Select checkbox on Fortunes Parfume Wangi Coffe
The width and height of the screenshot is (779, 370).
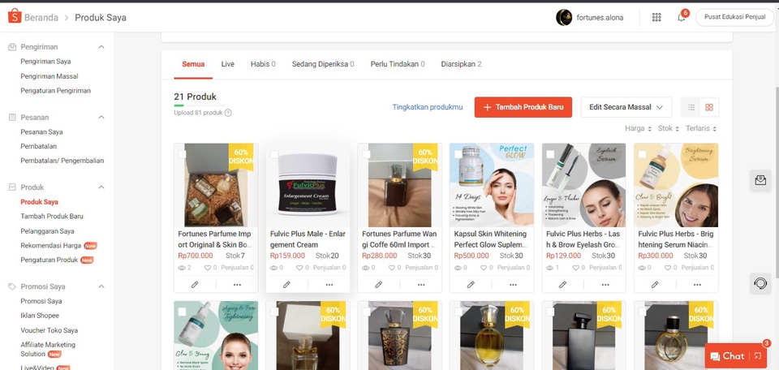pos(366,154)
